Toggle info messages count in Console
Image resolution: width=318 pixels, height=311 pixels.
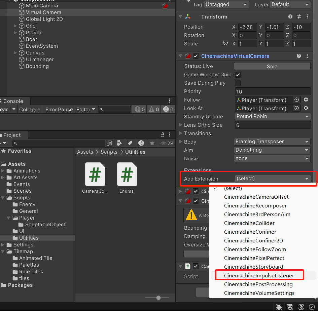coord(140,109)
